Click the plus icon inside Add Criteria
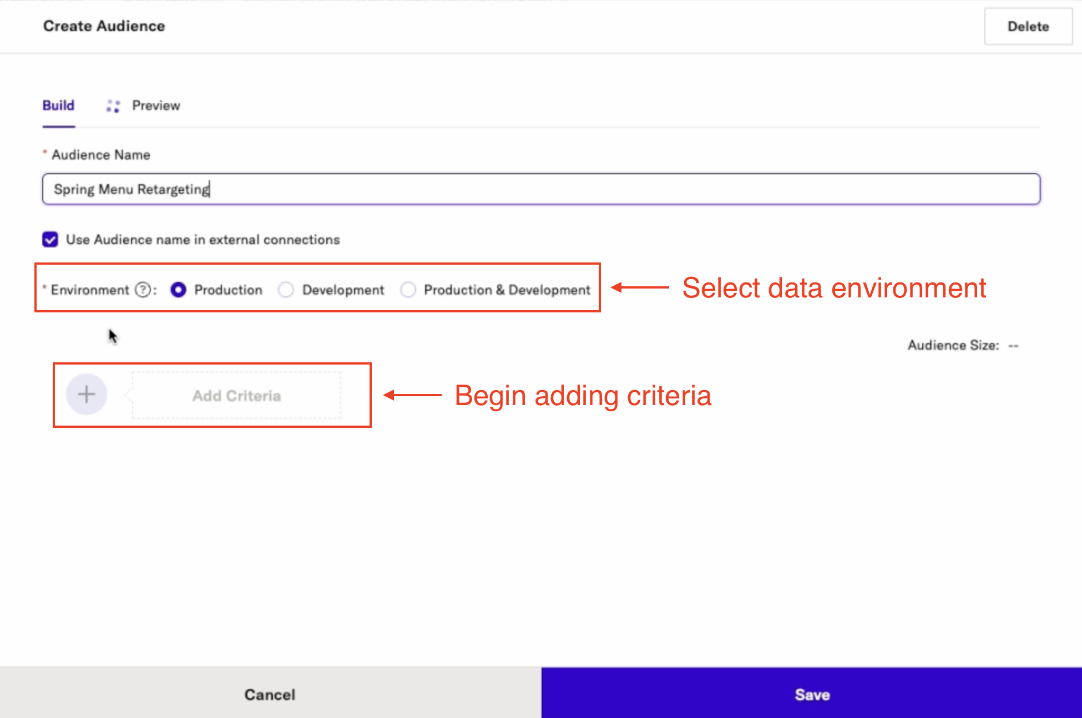This screenshot has width=1082, height=718. [x=87, y=395]
